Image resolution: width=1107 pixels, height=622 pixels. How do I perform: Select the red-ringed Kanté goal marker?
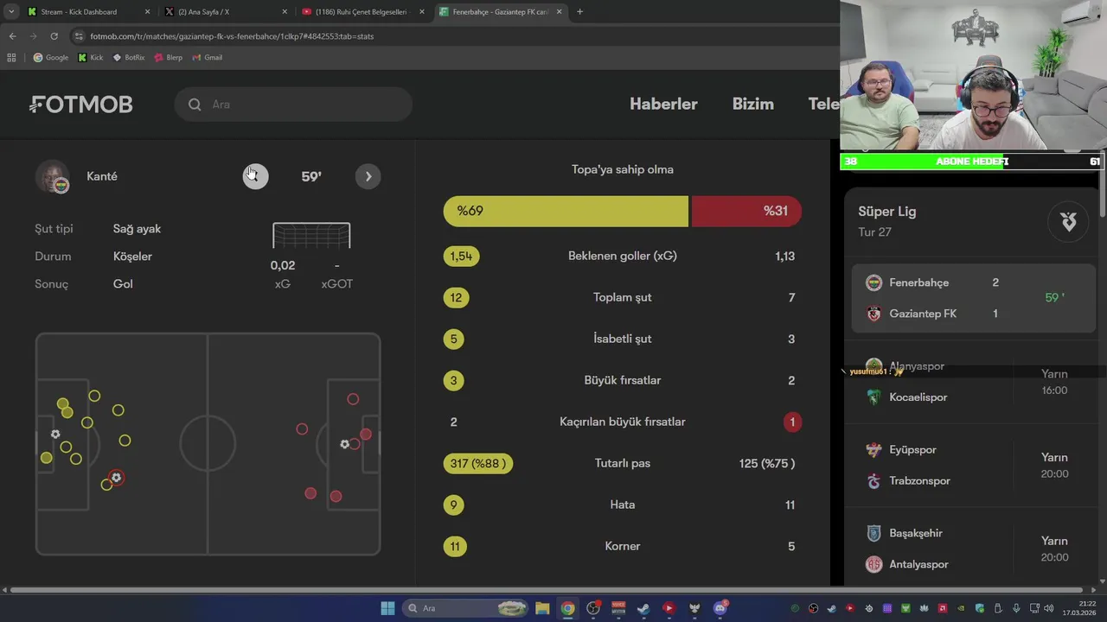116,478
